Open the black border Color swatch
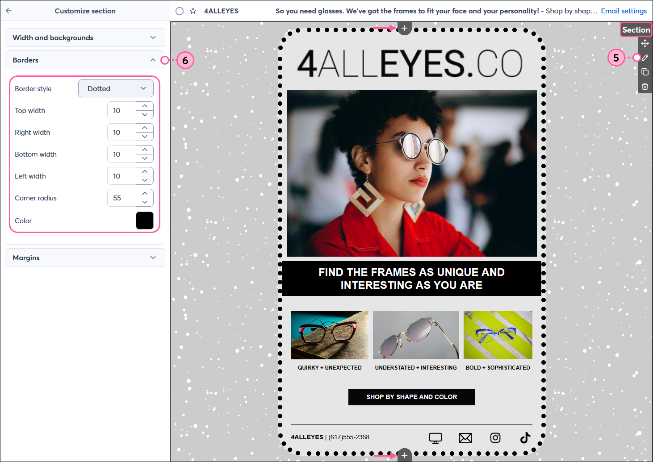This screenshot has width=653, height=462. point(145,221)
